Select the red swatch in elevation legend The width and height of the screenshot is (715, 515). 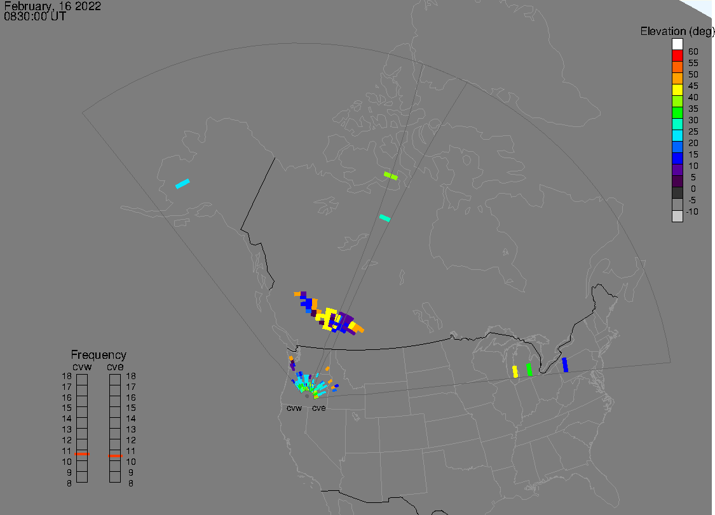[x=677, y=55]
